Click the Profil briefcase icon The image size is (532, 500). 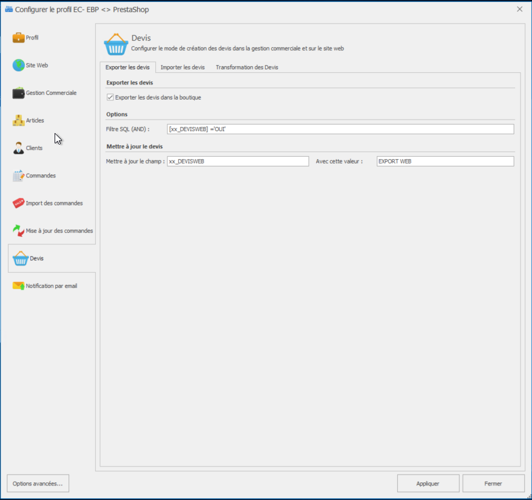pos(18,38)
